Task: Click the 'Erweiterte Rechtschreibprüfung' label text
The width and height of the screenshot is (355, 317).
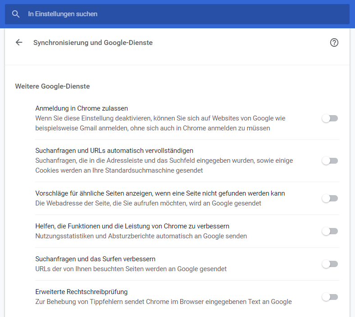Action: [x=81, y=292]
